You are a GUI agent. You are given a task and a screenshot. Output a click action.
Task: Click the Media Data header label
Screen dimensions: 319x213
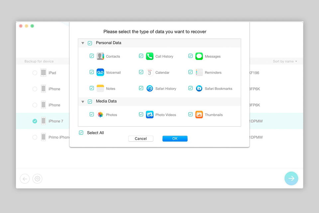point(106,101)
